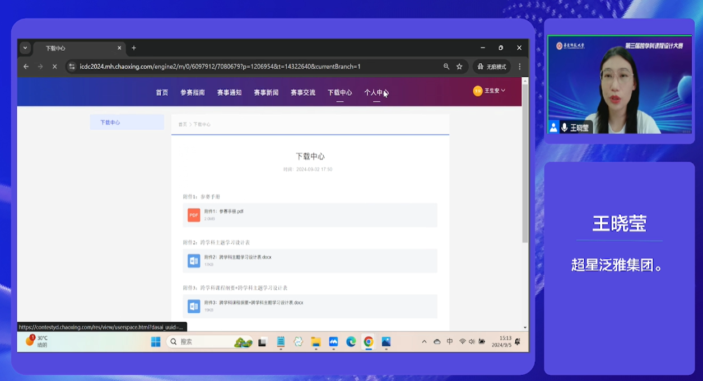Click the PDF icon for 参赛手册
Viewport: 703px width, 381px height.
coord(194,215)
